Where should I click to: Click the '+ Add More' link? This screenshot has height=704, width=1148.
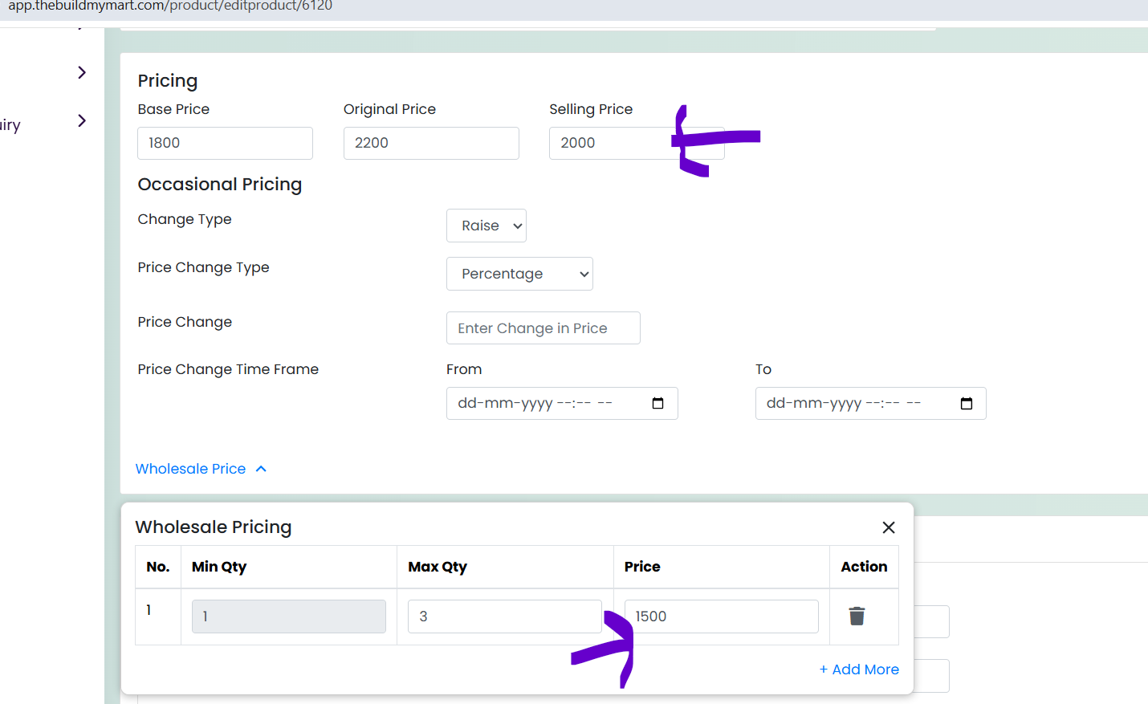859,669
